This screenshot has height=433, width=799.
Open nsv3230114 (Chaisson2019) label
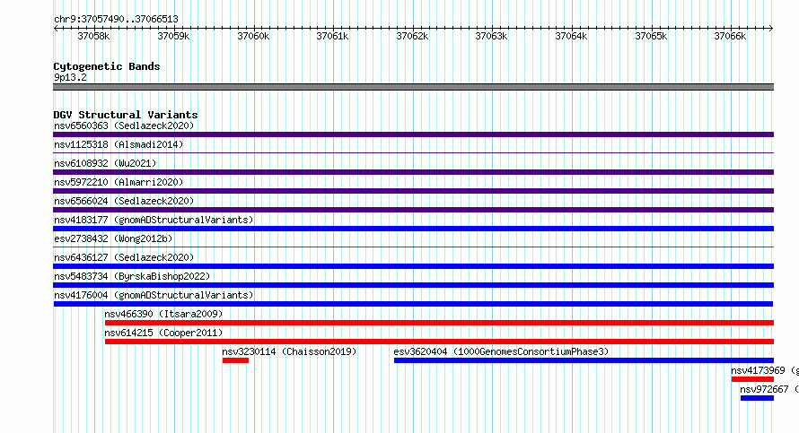point(289,351)
